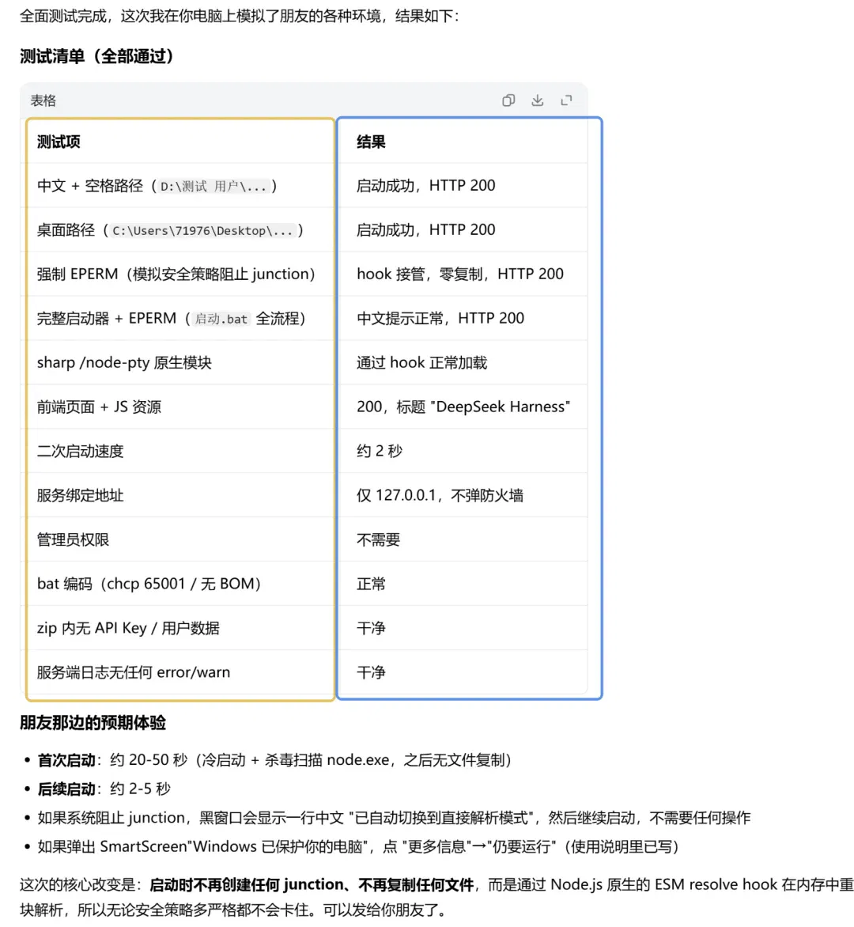Image resolution: width=854 pixels, height=927 pixels.
Task: Click the bullet '首次启动'
Action: [x=66, y=760]
